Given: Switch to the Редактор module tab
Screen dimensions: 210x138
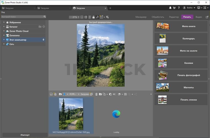Looking at the screenshot, I should pos(174,17).
